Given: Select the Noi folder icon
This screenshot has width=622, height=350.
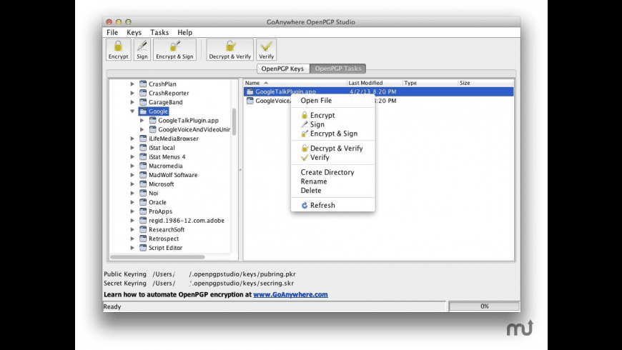Looking at the screenshot, I should (143, 194).
